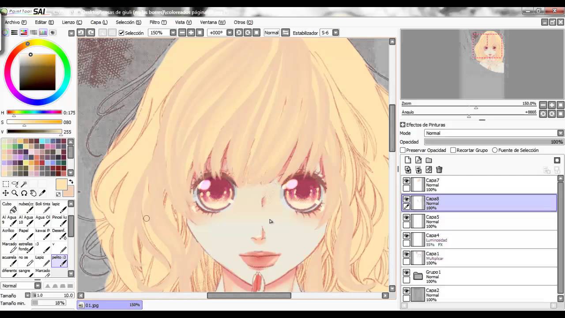Hide the Grupo1 folder eye icon
This screenshot has width=565, height=318.
pyautogui.click(x=407, y=273)
